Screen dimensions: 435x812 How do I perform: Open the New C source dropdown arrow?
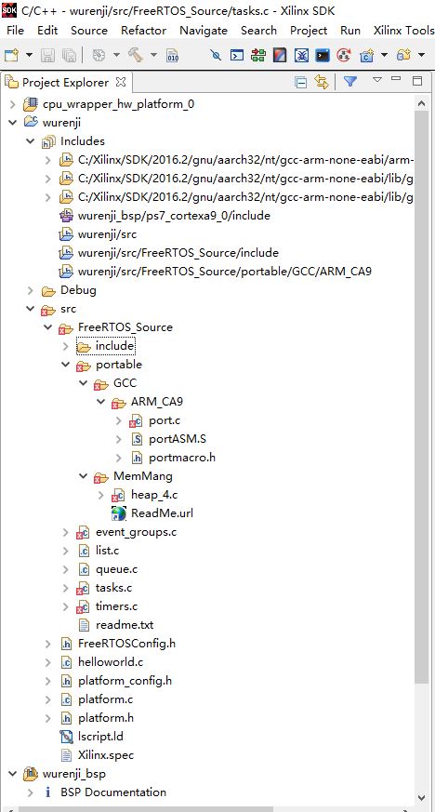384,55
